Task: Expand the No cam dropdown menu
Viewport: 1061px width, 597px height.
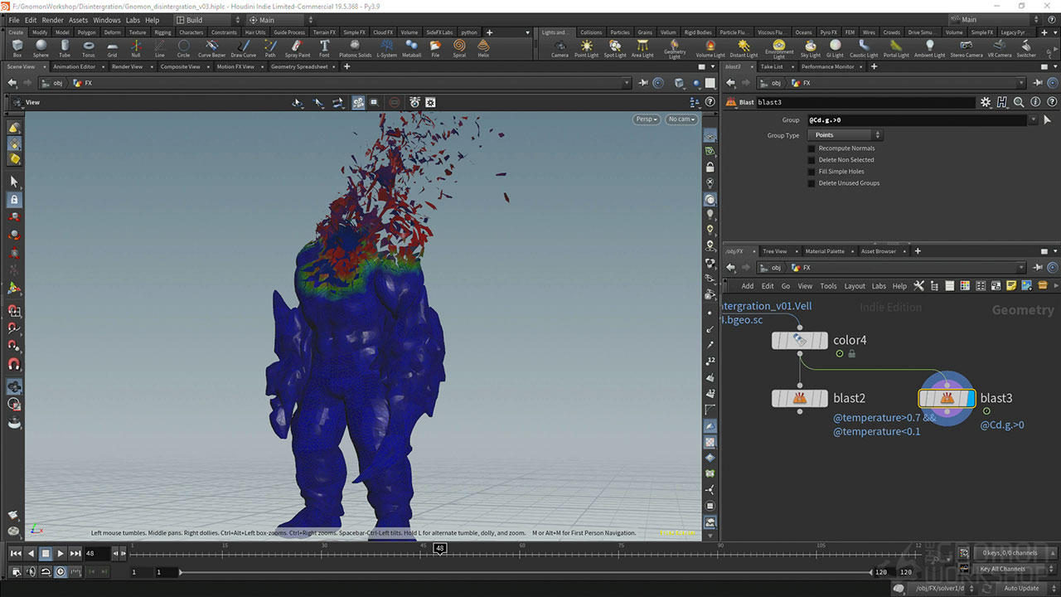Action: pyautogui.click(x=681, y=119)
